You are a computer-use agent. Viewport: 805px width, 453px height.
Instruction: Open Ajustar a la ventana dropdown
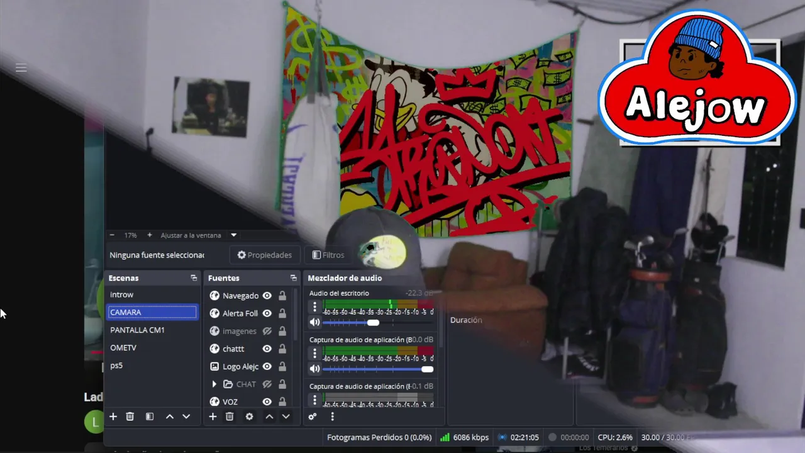pyautogui.click(x=234, y=235)
